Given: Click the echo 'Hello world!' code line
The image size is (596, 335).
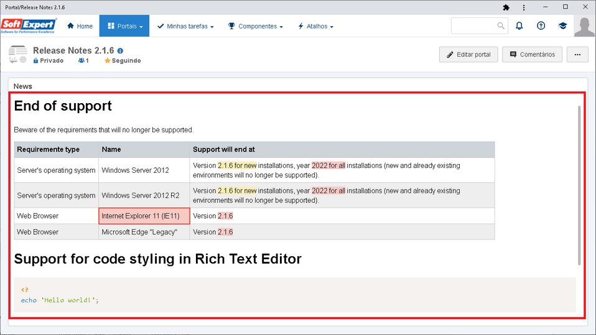Looking at the screenshot, I should point(60,300).
